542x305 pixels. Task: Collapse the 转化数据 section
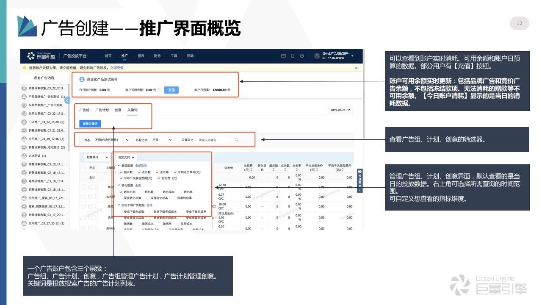pyautogui.click(x=119, y=185)
